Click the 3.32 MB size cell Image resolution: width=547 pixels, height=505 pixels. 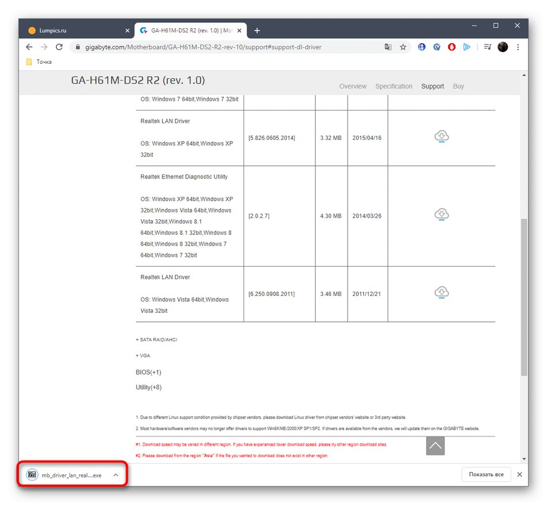(x=331, y=138)
